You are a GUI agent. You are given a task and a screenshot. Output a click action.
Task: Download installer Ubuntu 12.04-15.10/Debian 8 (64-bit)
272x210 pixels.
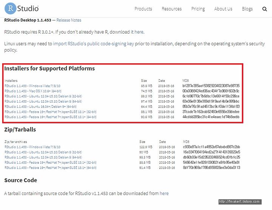[43, 101]
